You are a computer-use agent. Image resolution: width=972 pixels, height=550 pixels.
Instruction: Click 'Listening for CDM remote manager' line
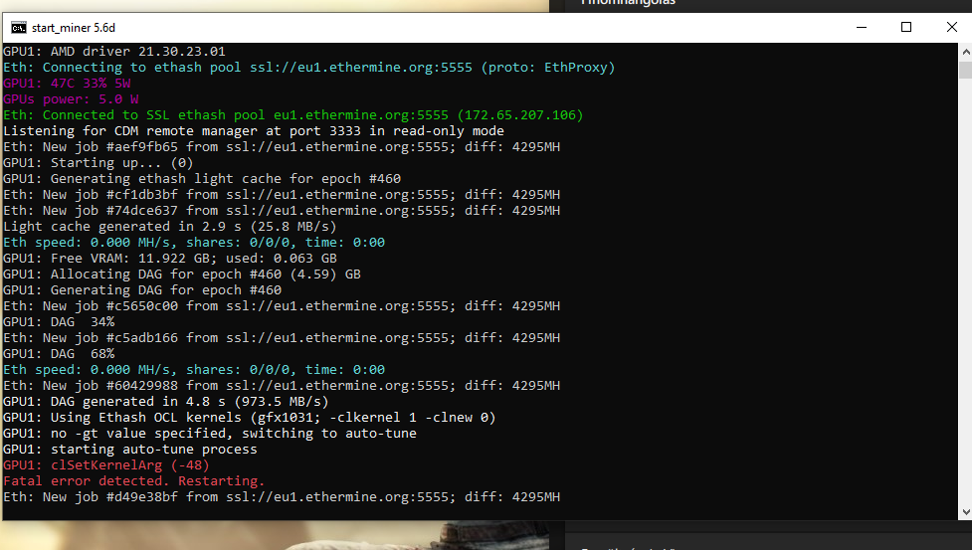click(254, 131)
